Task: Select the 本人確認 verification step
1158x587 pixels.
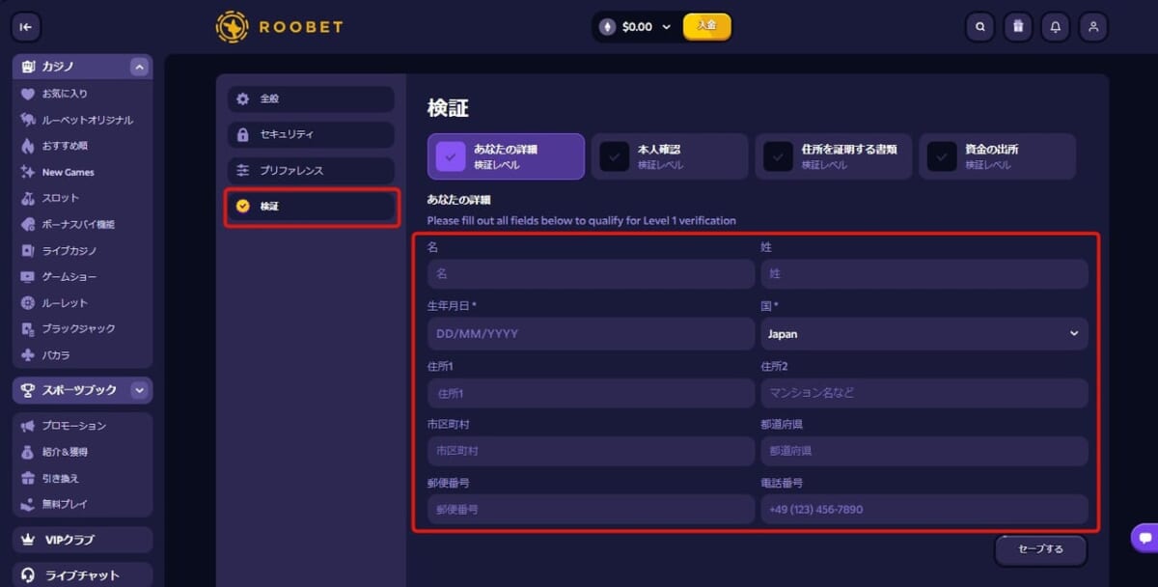Action: (670, 156)
